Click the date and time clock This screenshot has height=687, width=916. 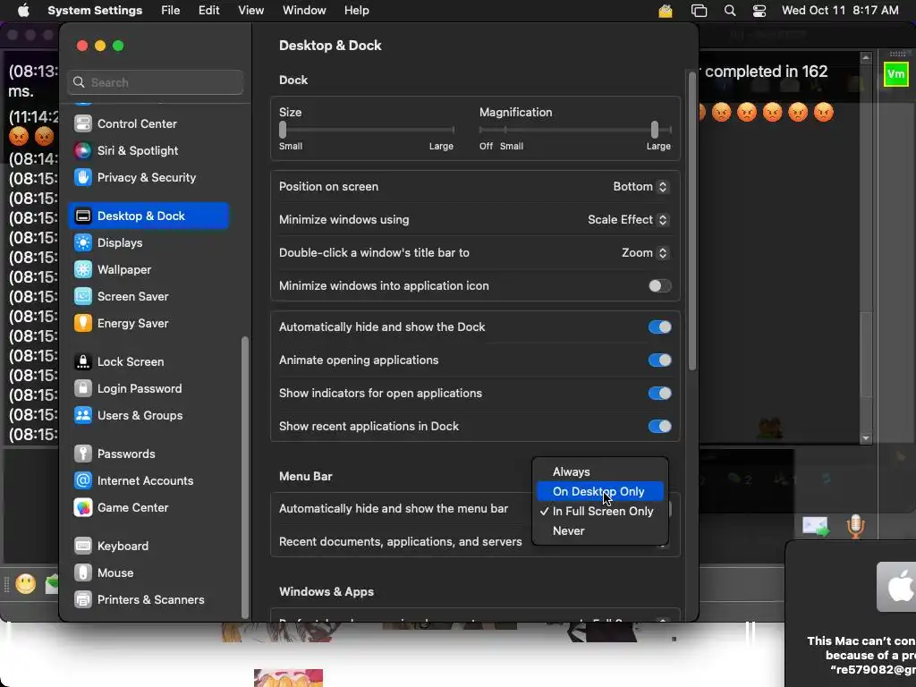pos(840,11)
